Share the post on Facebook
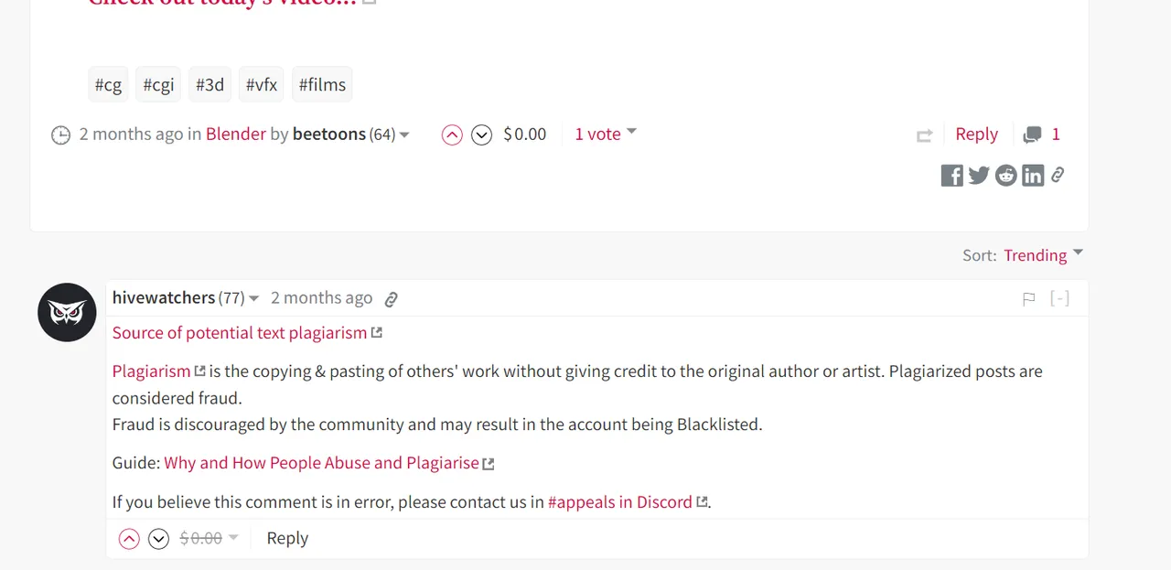The image size is (1171, 570). [951, 176]
